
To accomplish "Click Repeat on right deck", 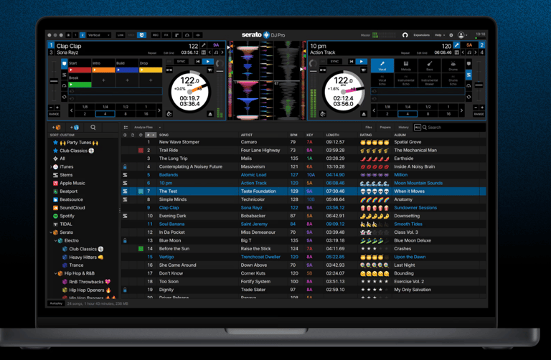I will pyautogui.click(x=405, y=53).
